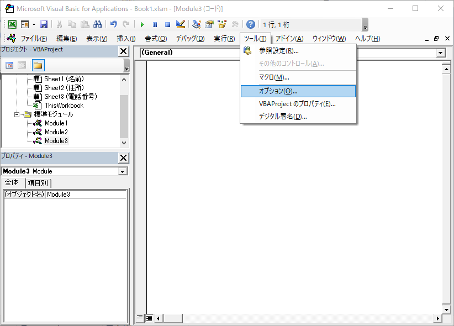454x326 pixels.
Task: Open the アドイン(A) menu
Action: [289, 39]
